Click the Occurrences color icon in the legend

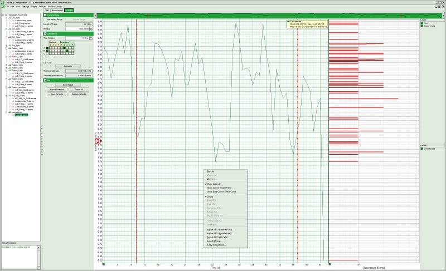click(x=421, y=26)
